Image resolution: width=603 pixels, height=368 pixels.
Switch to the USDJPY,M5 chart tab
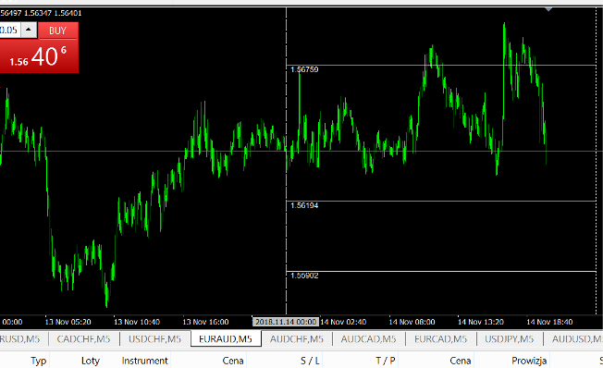click(x=510, y=338)
